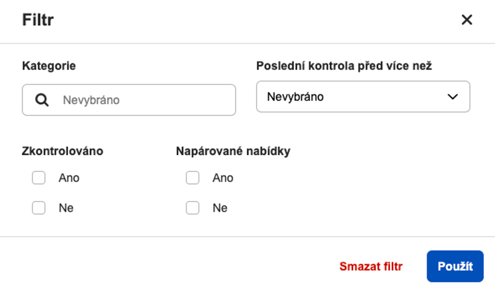Close the Filtr dialog with the X
The height and width of the screenshot is (292, 495).
tap(467, 20)
